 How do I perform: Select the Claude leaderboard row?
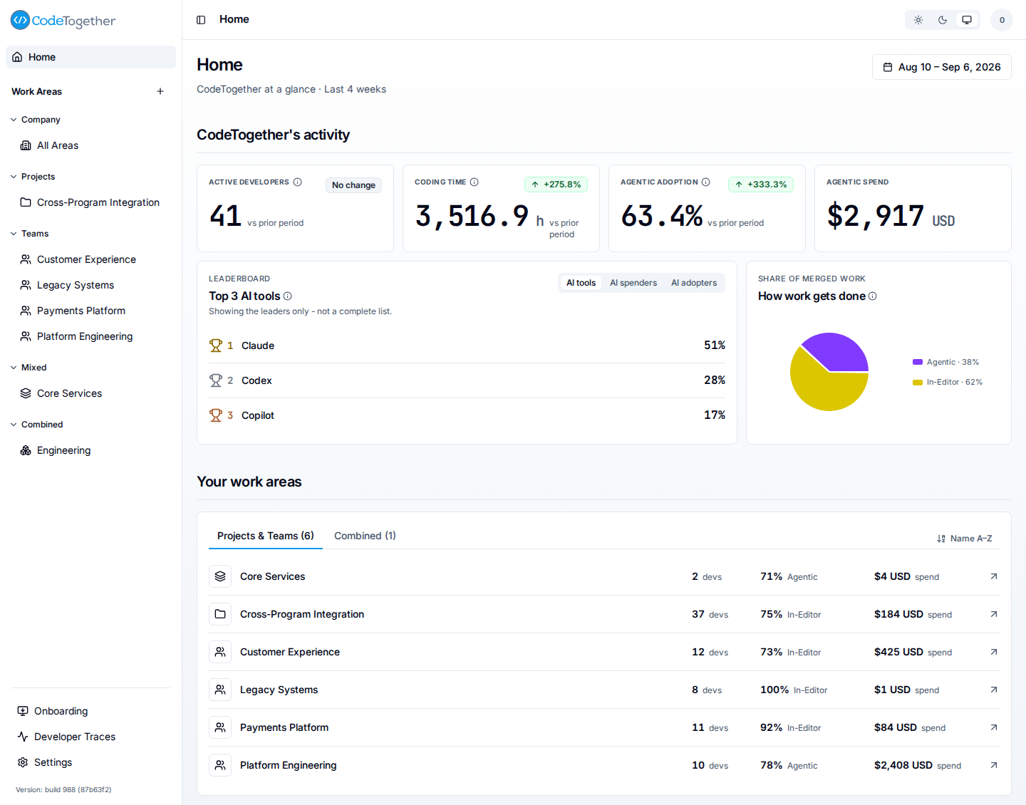(467, 346)
